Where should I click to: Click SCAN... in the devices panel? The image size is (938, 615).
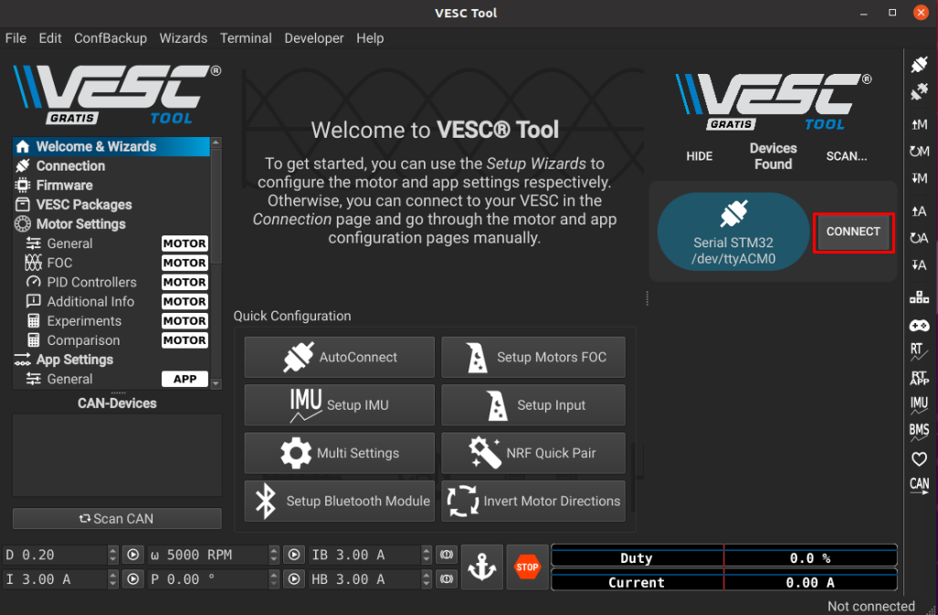(847, 156)
